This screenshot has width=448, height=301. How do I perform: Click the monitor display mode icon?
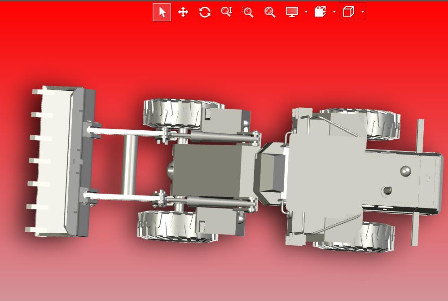pos(292,12)
